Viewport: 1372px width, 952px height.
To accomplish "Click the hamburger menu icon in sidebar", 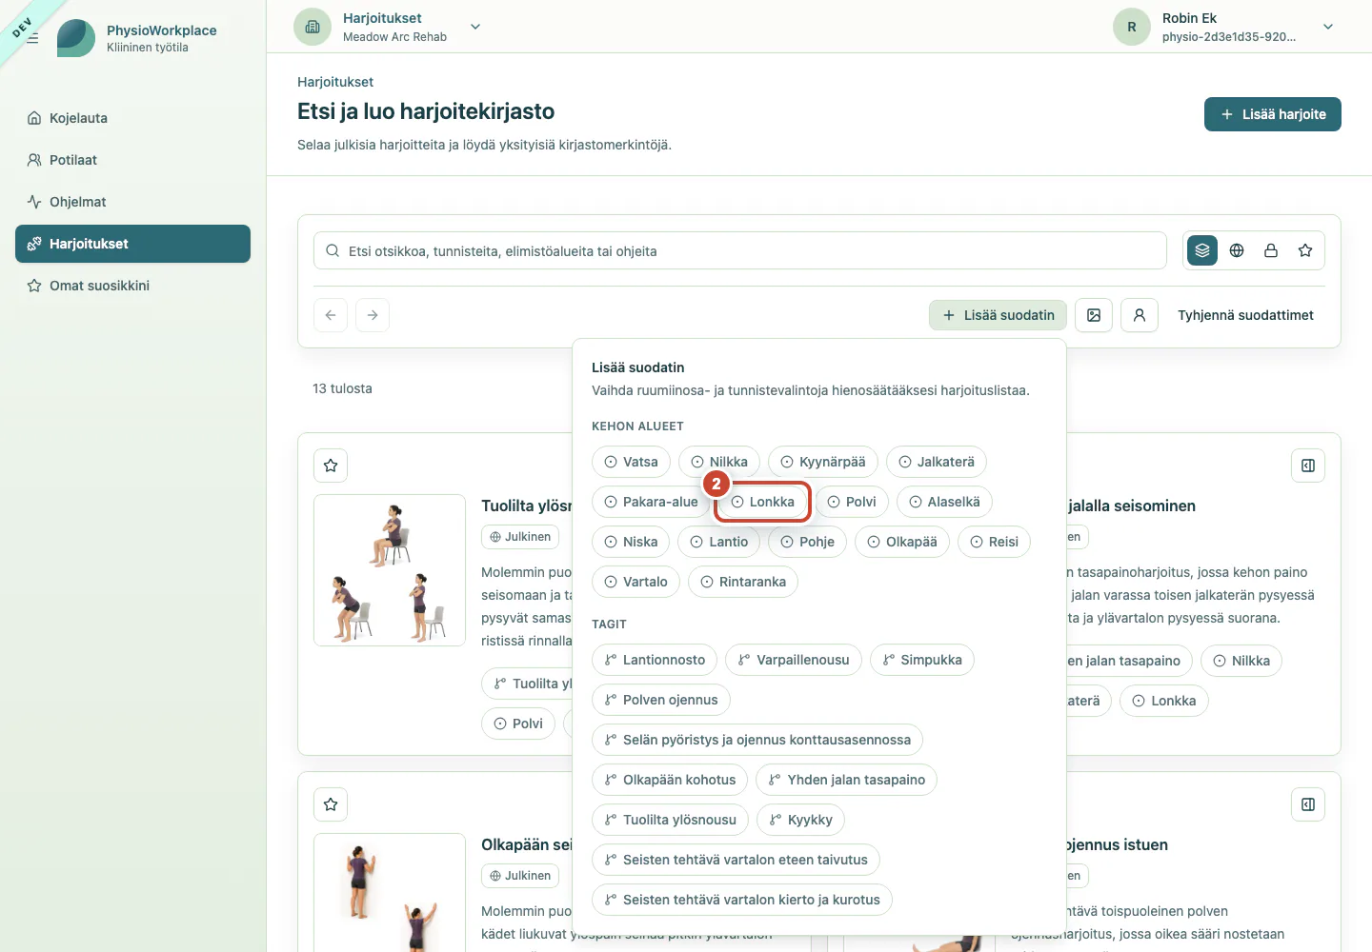I will coord(32,38).
